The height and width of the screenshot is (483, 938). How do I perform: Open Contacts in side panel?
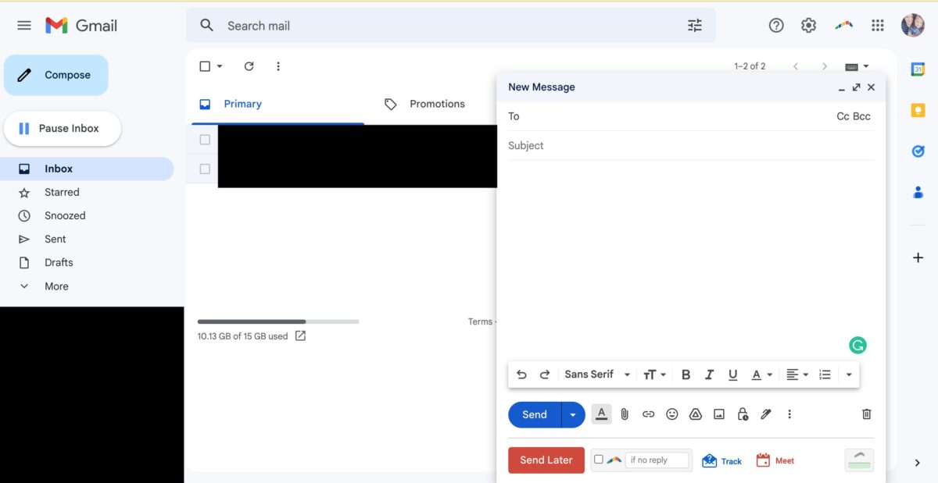click(918, 192)
